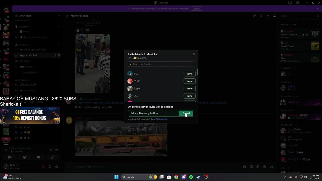Open the threads.com link in chat
Viewport: 322px width, 181px height.
pyautogui.click(x=151, y=103)
